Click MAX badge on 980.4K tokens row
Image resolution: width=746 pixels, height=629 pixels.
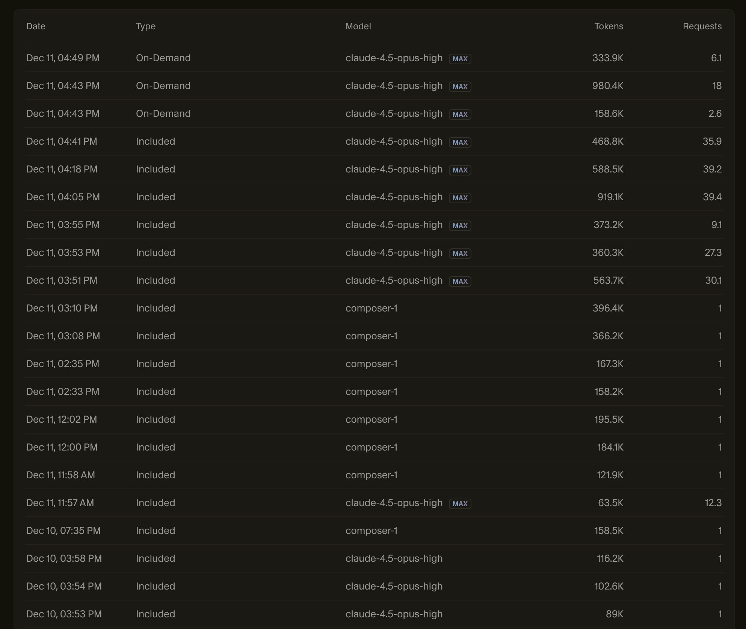tap(460, 87)
